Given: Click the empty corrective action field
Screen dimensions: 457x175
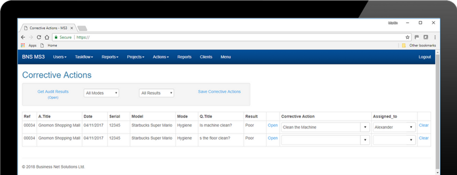Looking at the screenshot, I should point(321,140).
